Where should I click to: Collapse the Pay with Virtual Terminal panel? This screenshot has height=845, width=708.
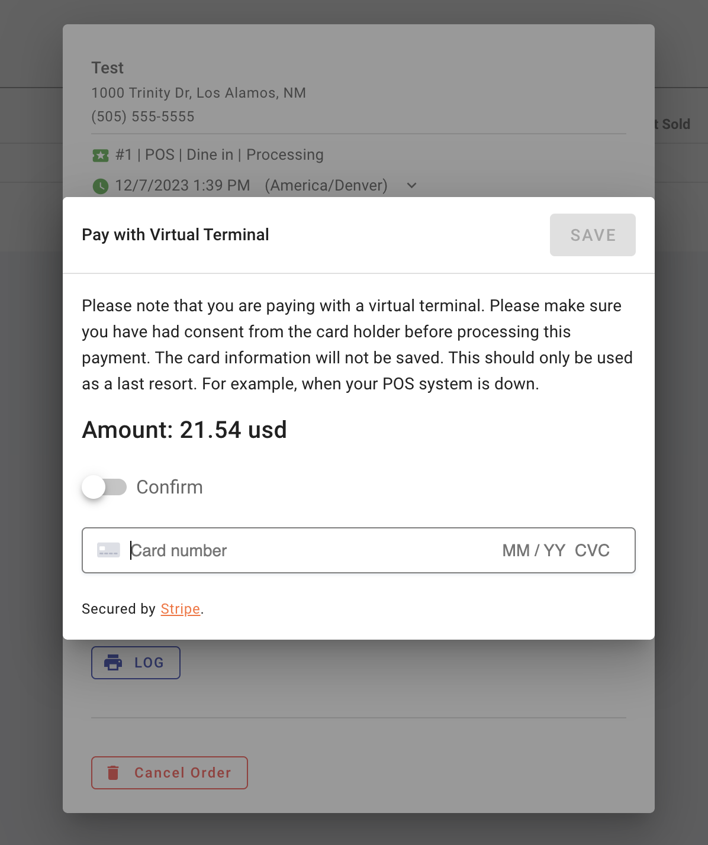[x=175, y=234]
